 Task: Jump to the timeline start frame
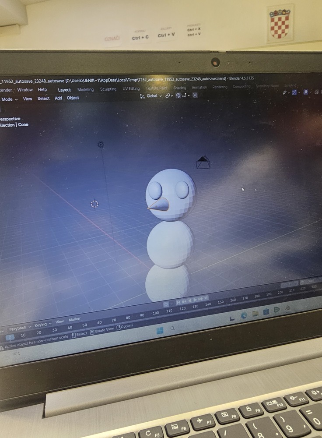tap(178, 302)
